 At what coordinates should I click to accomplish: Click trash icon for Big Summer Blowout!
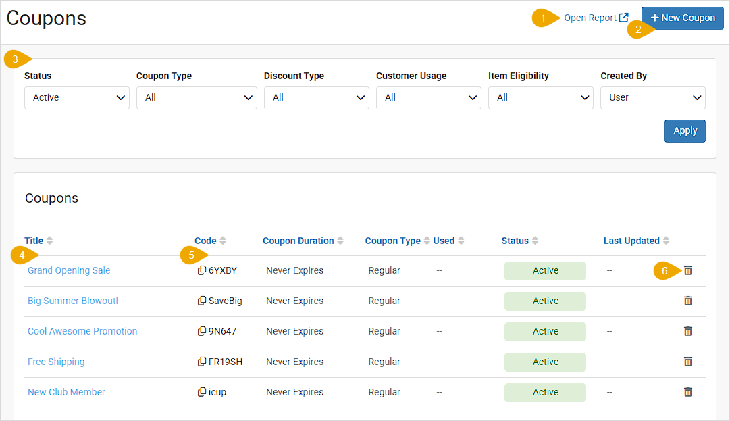(687, 301)
